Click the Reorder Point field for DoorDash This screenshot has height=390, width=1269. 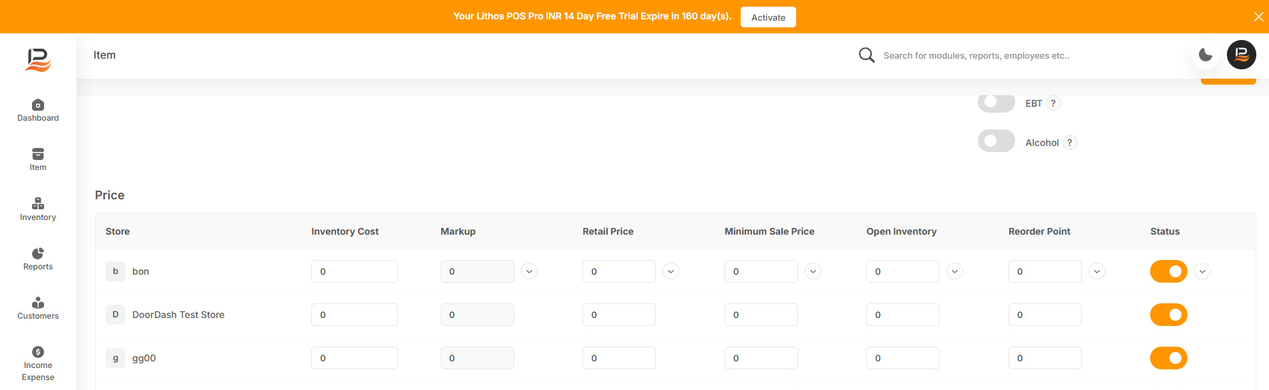tap(1045, 315)
